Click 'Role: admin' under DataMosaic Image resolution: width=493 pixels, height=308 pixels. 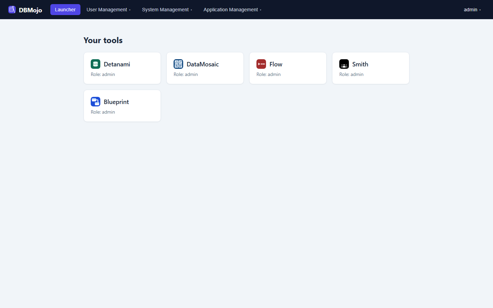(186, 74)
